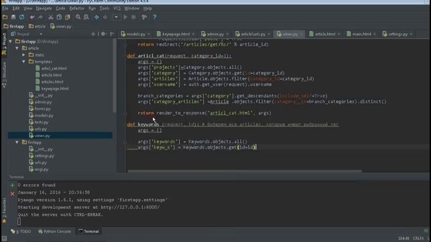
Task: Click the Redo toolbar icon
Action: (x=40, y=17)
